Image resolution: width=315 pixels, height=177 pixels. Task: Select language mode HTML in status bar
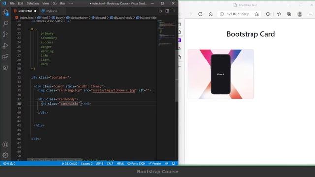coord(120,164)
